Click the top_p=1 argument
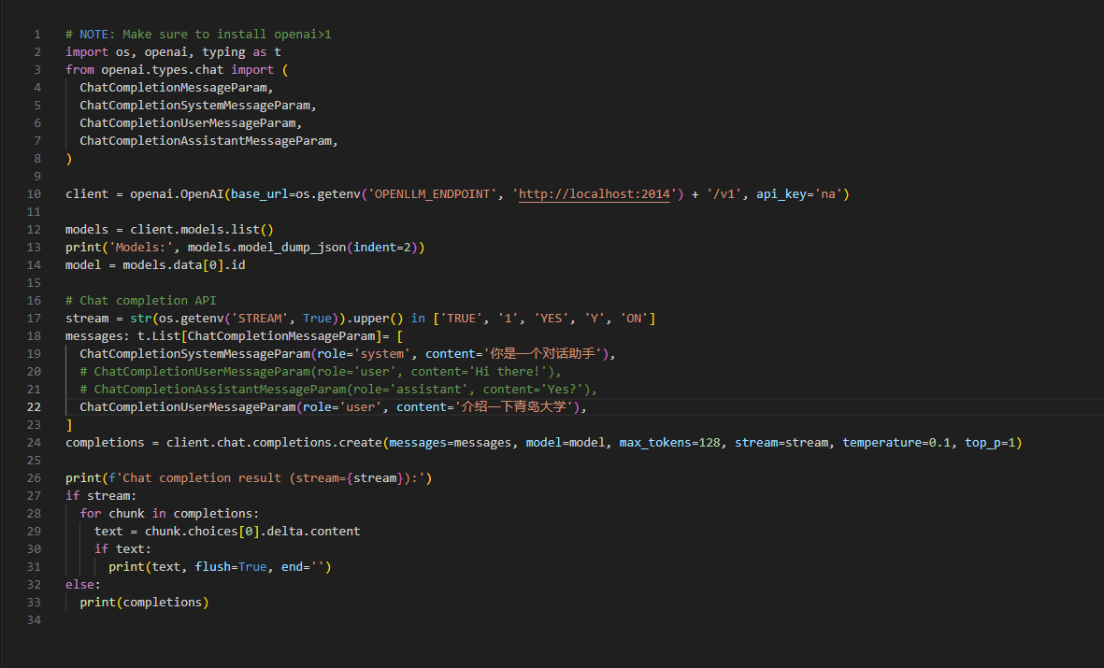This screenshot has width=1104, height=668. 991,443
